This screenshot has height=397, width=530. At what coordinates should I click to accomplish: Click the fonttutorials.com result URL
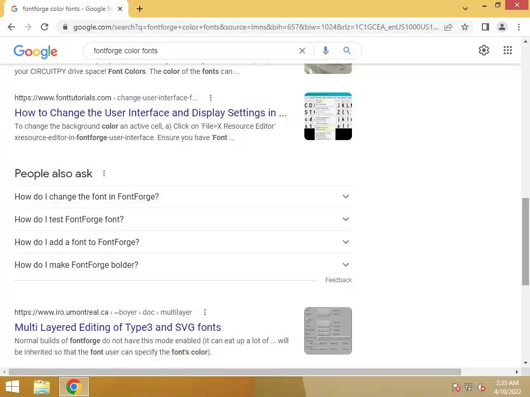pyautogui.click(x=106, y=98)
